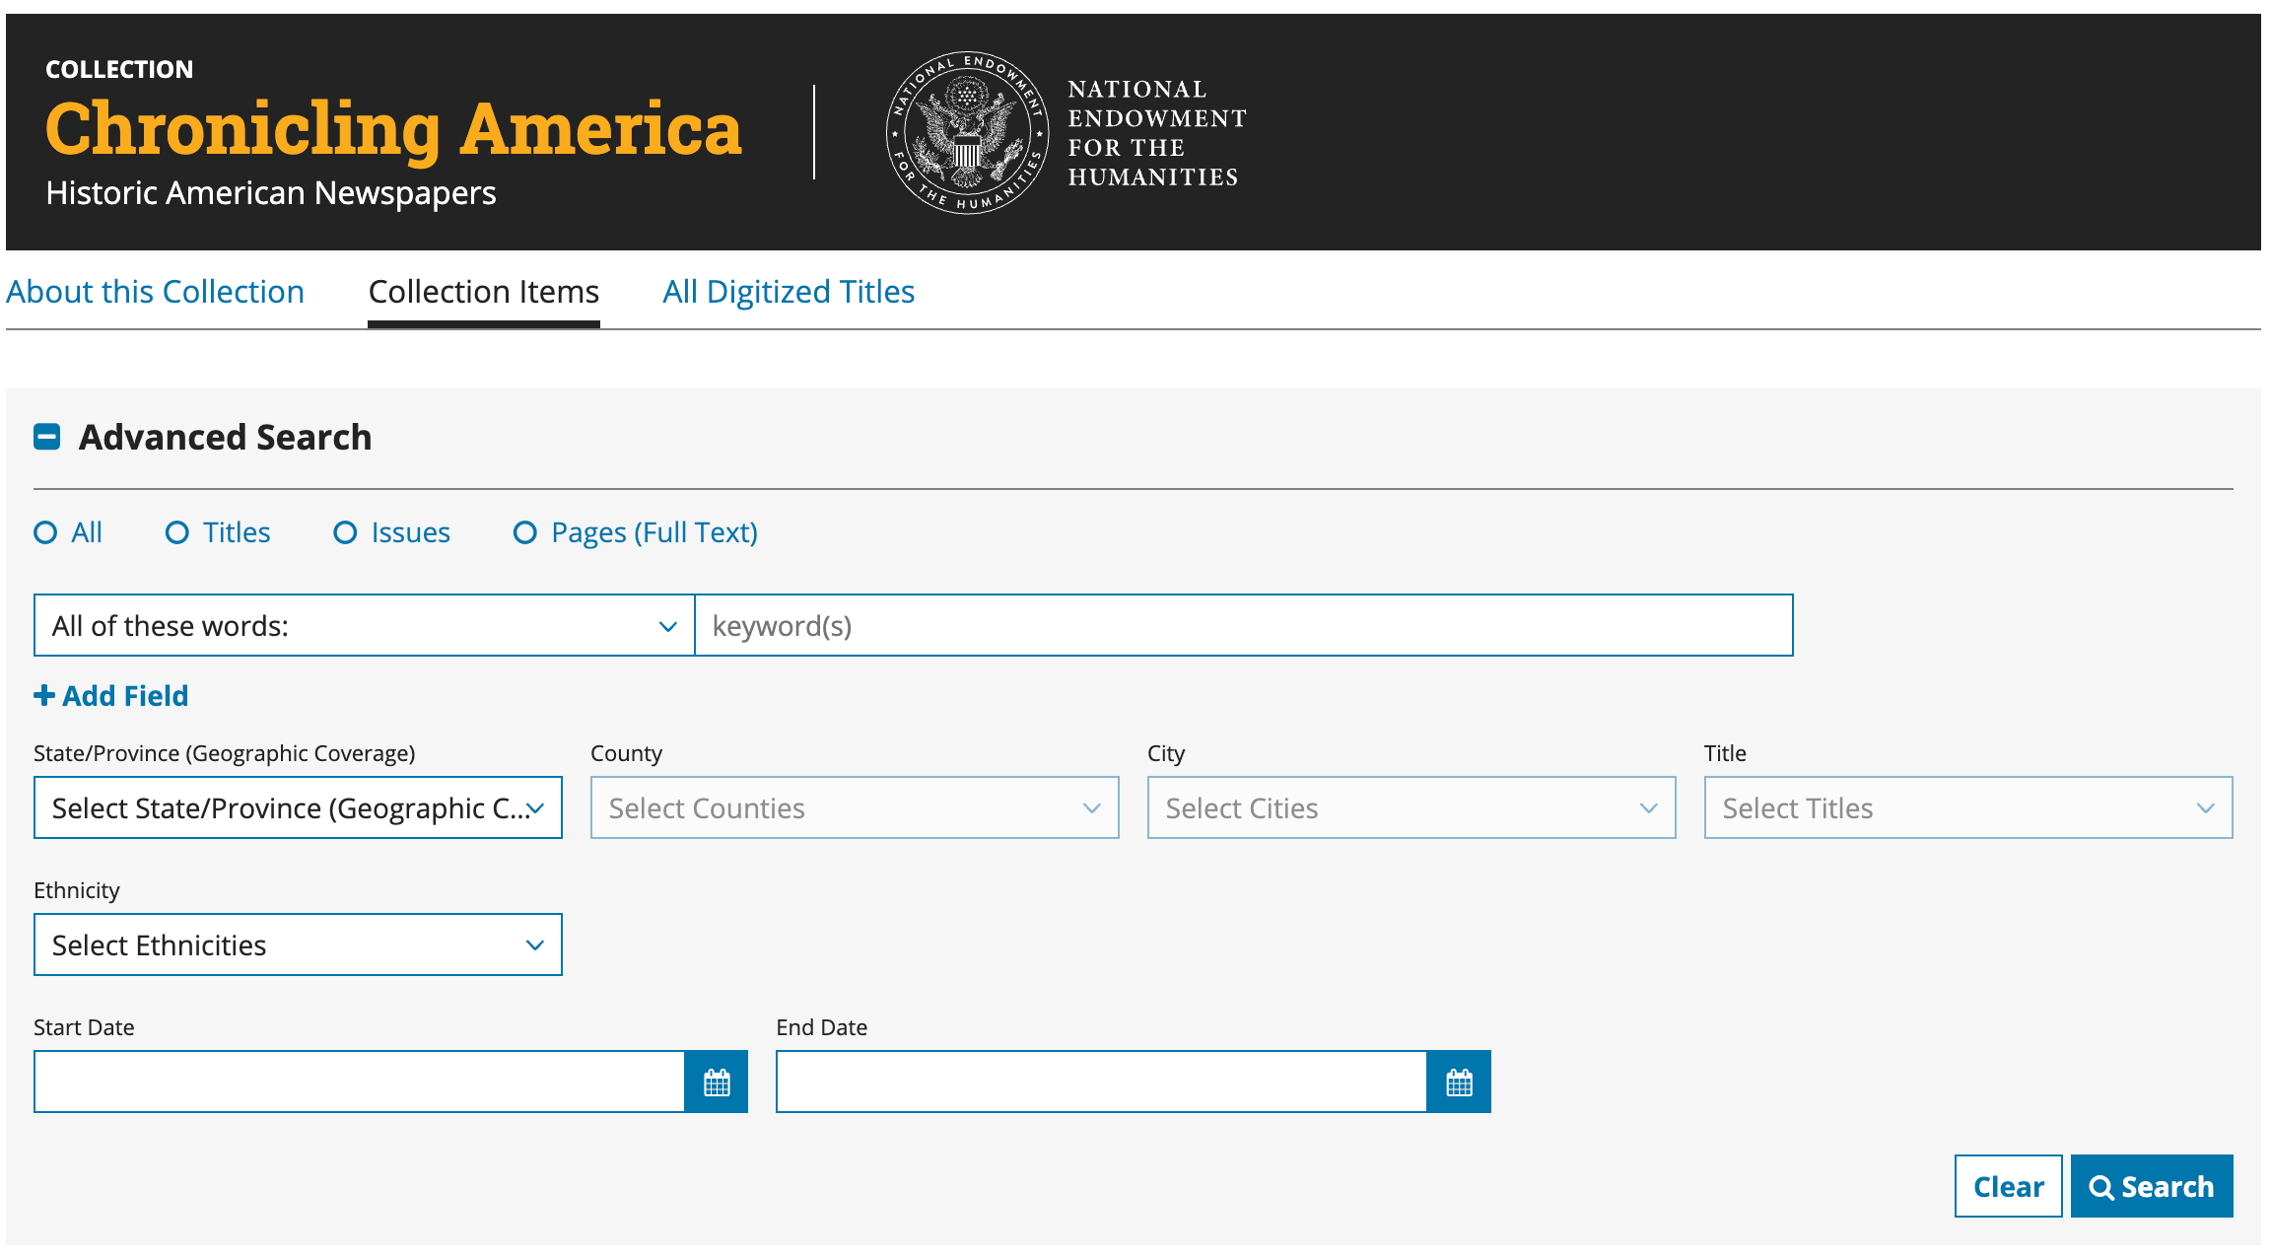The height and width of the screenshot is (1258, 2271).
Task: Focus the keyword(s) text input
Action: point(1243,626)
